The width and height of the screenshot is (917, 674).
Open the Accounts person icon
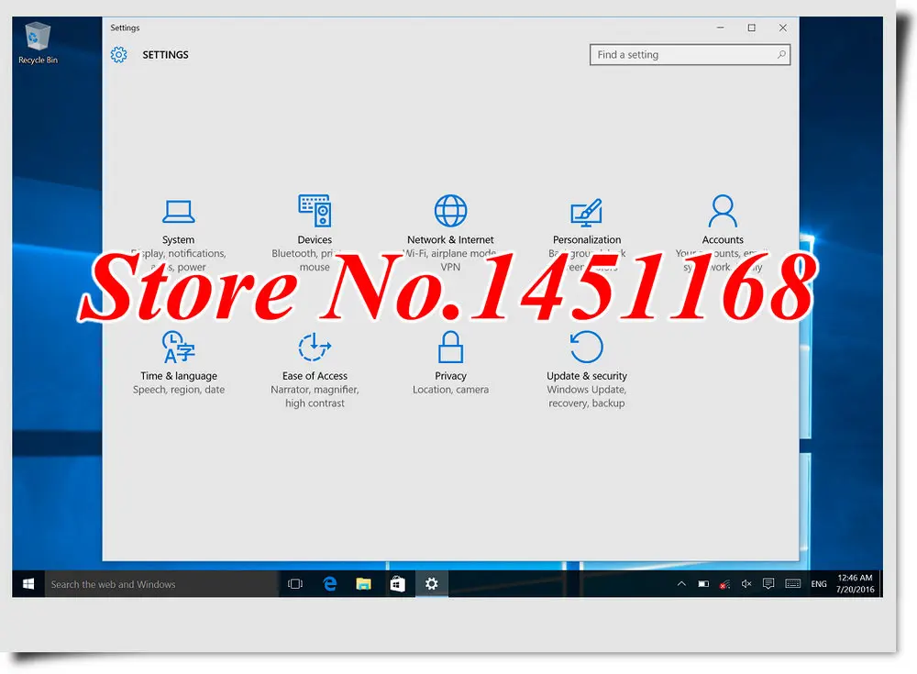723,211
